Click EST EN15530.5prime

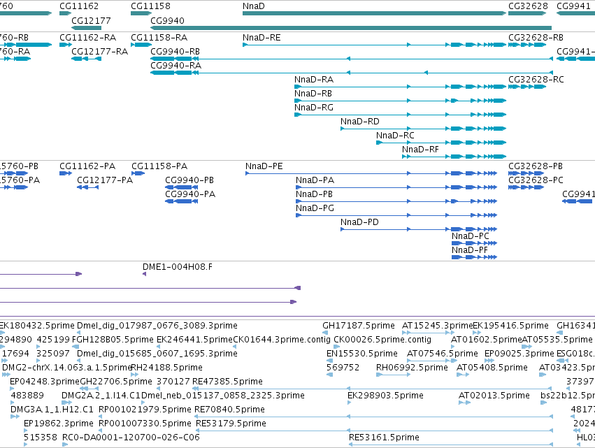pos(362,354)
